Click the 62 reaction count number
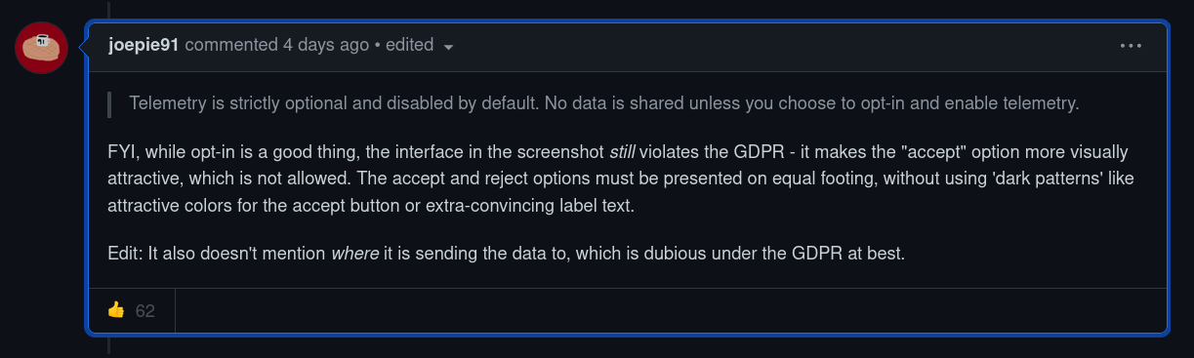Image resolution: width=1194 pixels, height=358 pixels. pyautogui.click(x=145, y=311)
